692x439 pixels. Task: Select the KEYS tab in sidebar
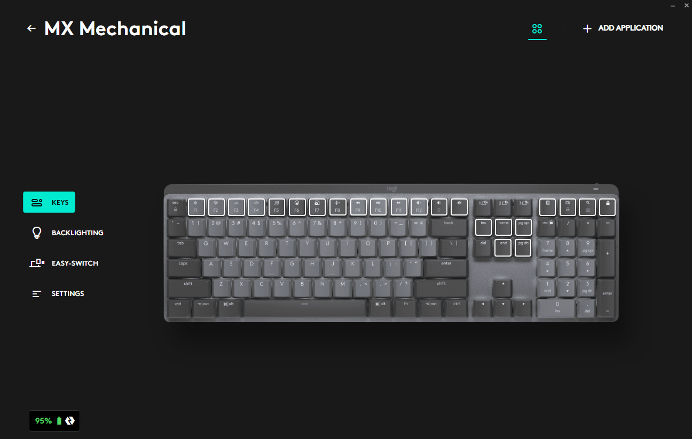tap(49, 202)
